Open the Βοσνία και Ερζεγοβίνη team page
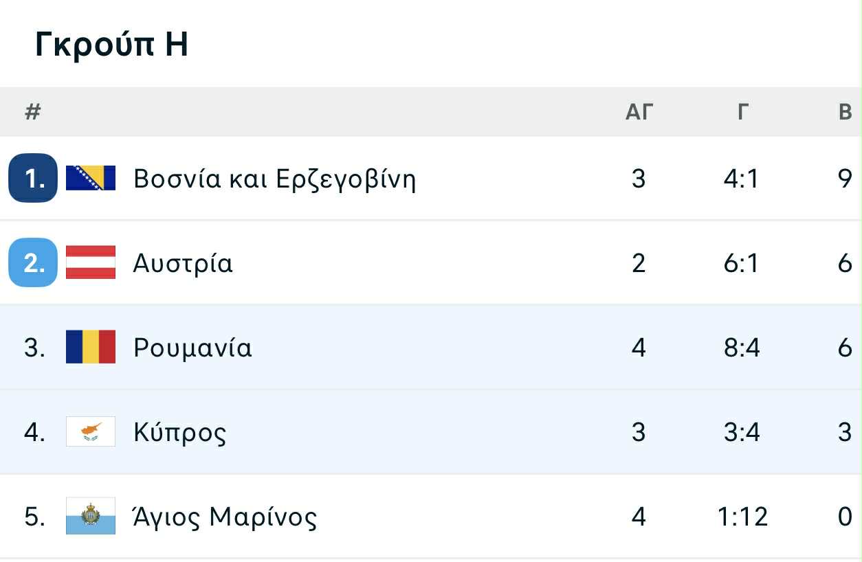This screenshot has width=862, height=562. [x=275, y=179]
